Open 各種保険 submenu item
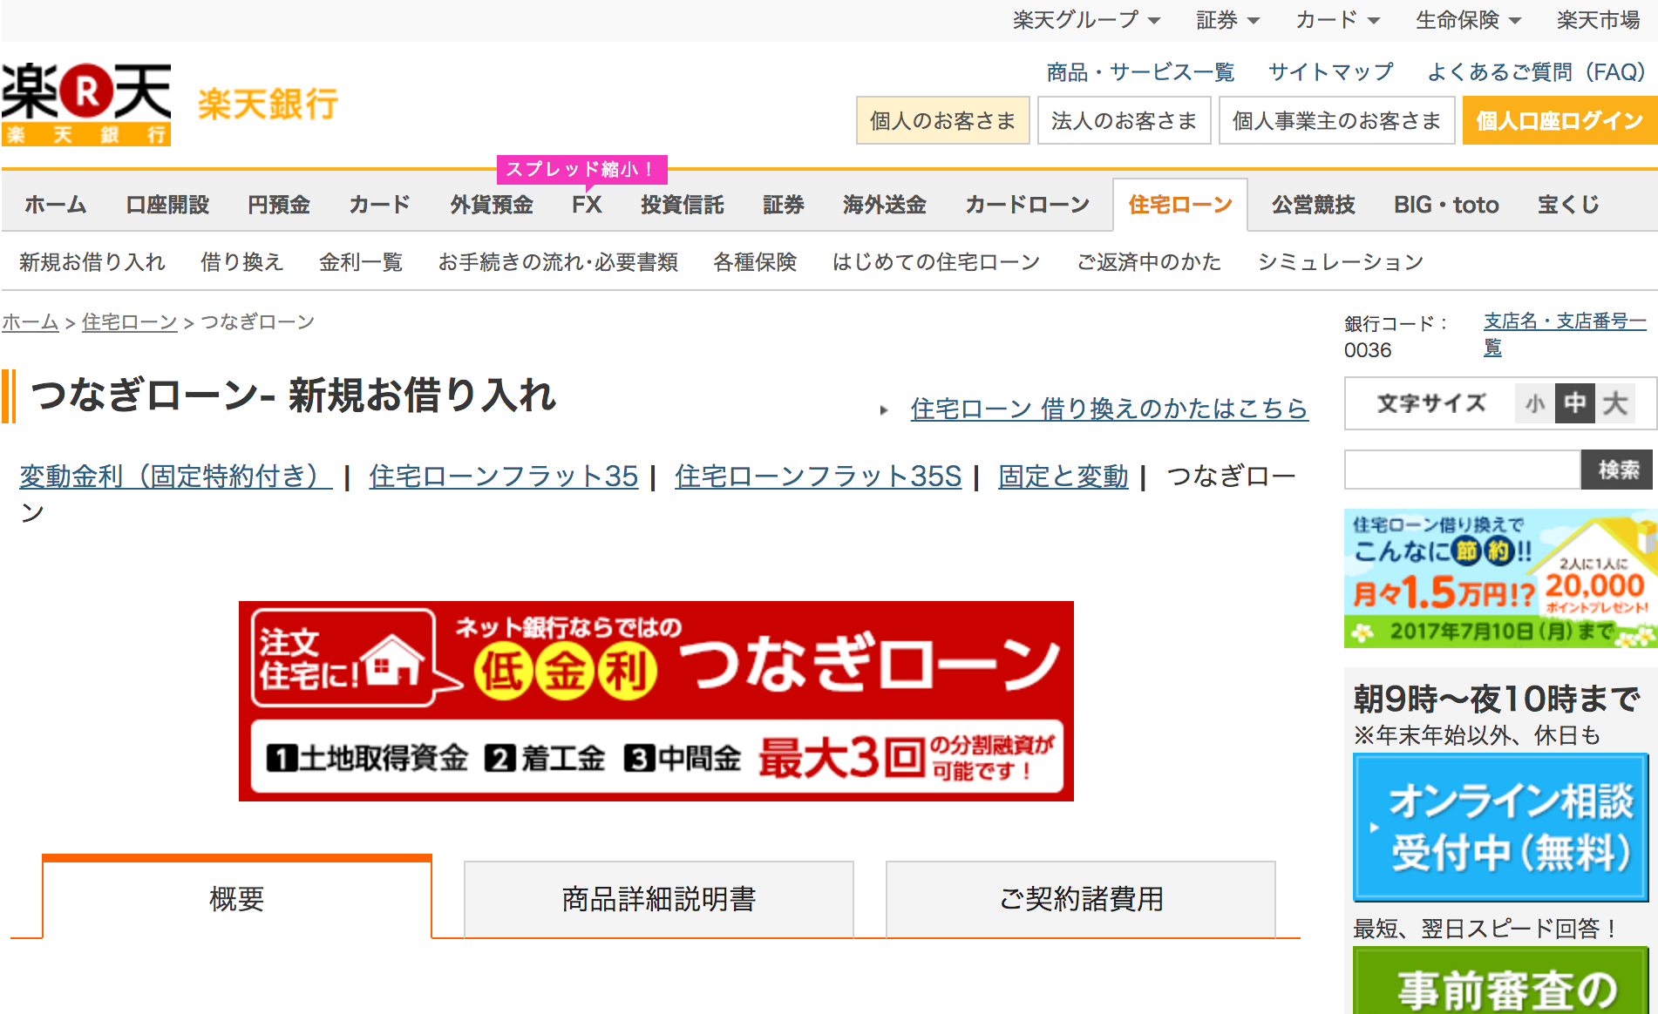Viewport: 1658px width, 1014px height. [755, 261]
